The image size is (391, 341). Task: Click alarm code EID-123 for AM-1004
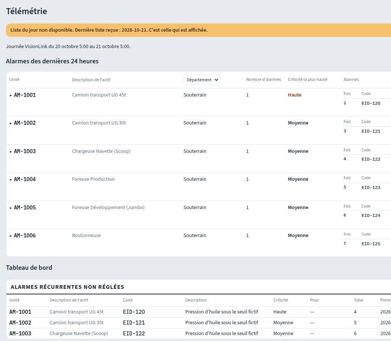tap(371, 187)
